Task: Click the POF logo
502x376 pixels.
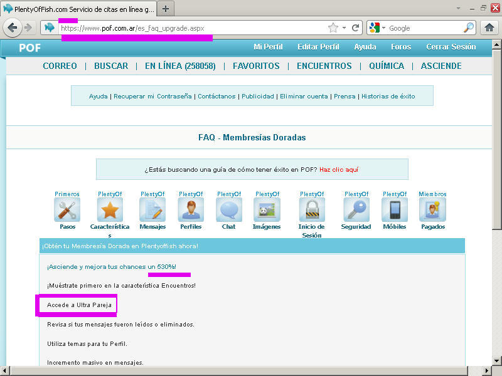Action: click(x=29, y=48)
